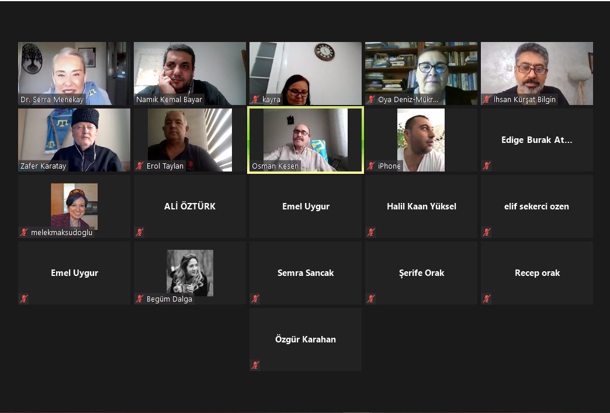Click muted mic icon in ALİ ÖZTÜRK tile
This screenshot has width=610, height=413.
(139, 232)
